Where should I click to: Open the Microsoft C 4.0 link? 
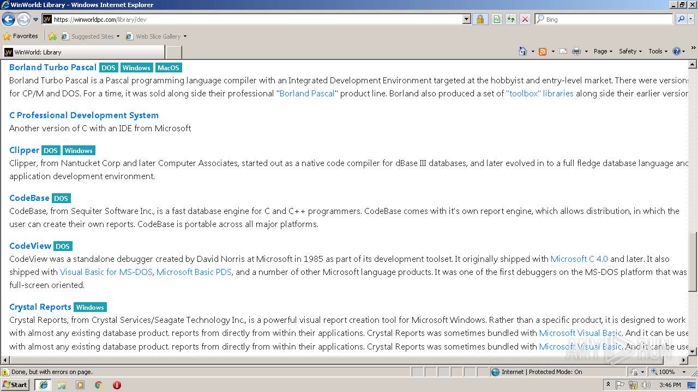pos(579,259)
